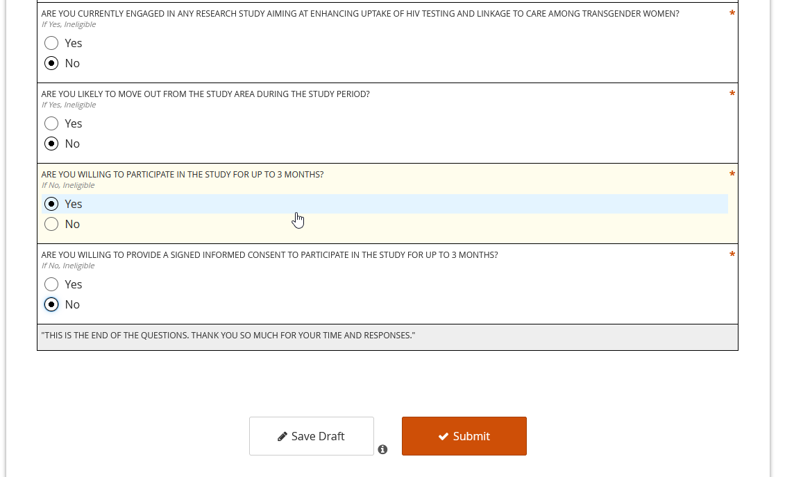
Task: Choose Yes for signed informed consent question
Action: pos(51,284)
